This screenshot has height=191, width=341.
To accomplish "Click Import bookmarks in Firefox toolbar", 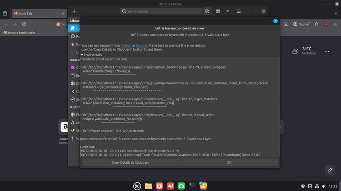I will click(x=21, y=33).
